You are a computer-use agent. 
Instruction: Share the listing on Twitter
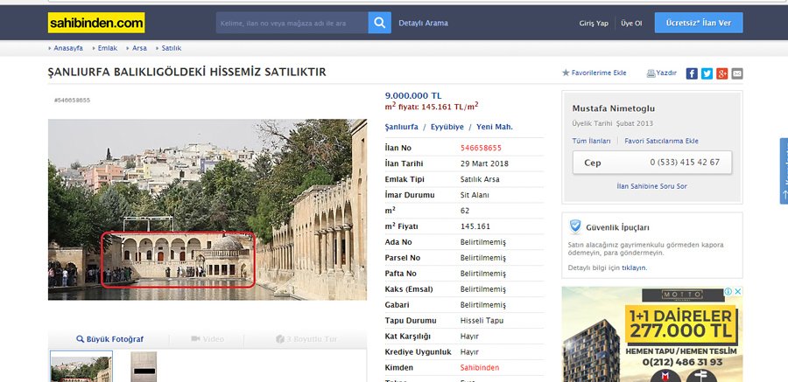point(707,73)
